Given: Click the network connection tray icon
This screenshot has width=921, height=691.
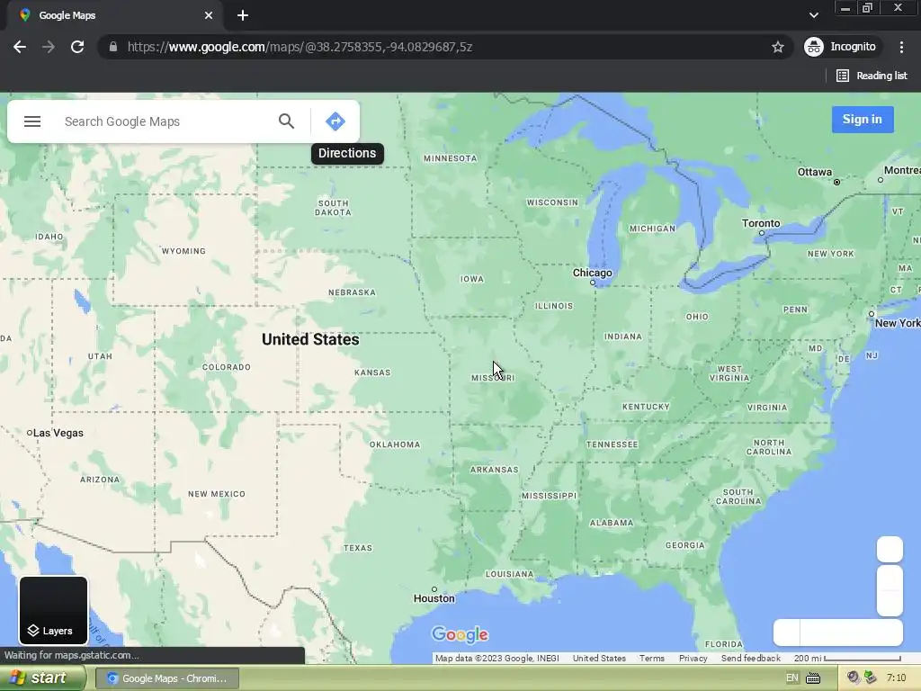Looking at the screenshot, I should (871, 678).
